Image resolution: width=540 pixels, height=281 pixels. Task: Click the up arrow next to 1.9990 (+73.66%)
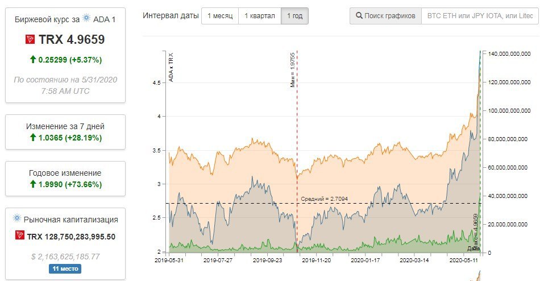33,184
